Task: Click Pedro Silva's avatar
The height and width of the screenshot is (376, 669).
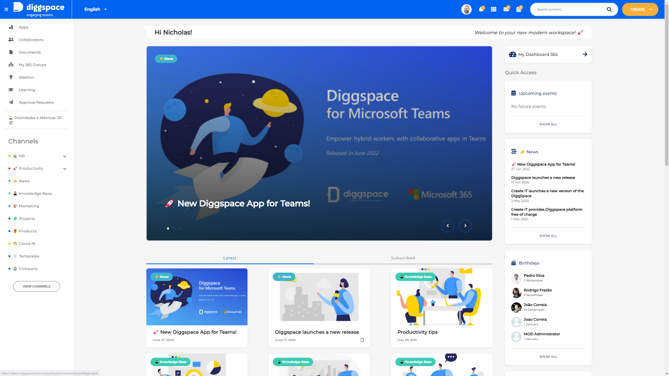Action: pos(516,278)
